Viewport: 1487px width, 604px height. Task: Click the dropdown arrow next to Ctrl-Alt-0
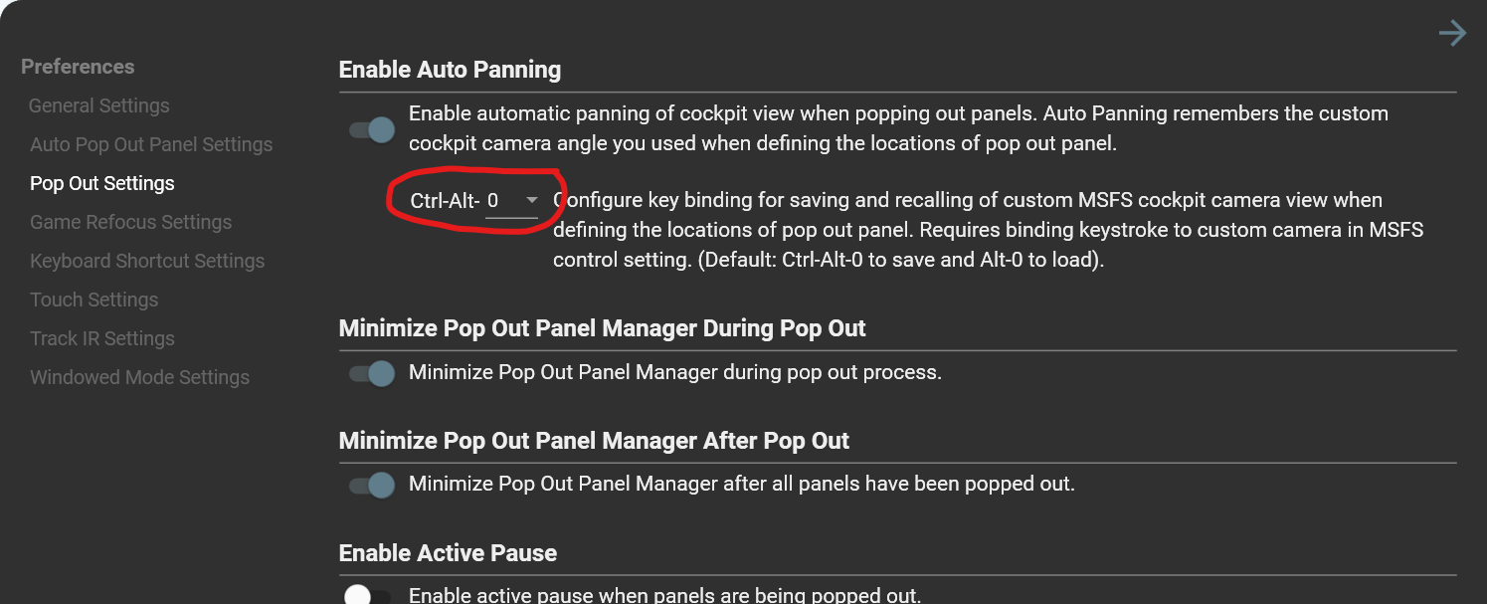pyautogui.click(x=531, y=201)
